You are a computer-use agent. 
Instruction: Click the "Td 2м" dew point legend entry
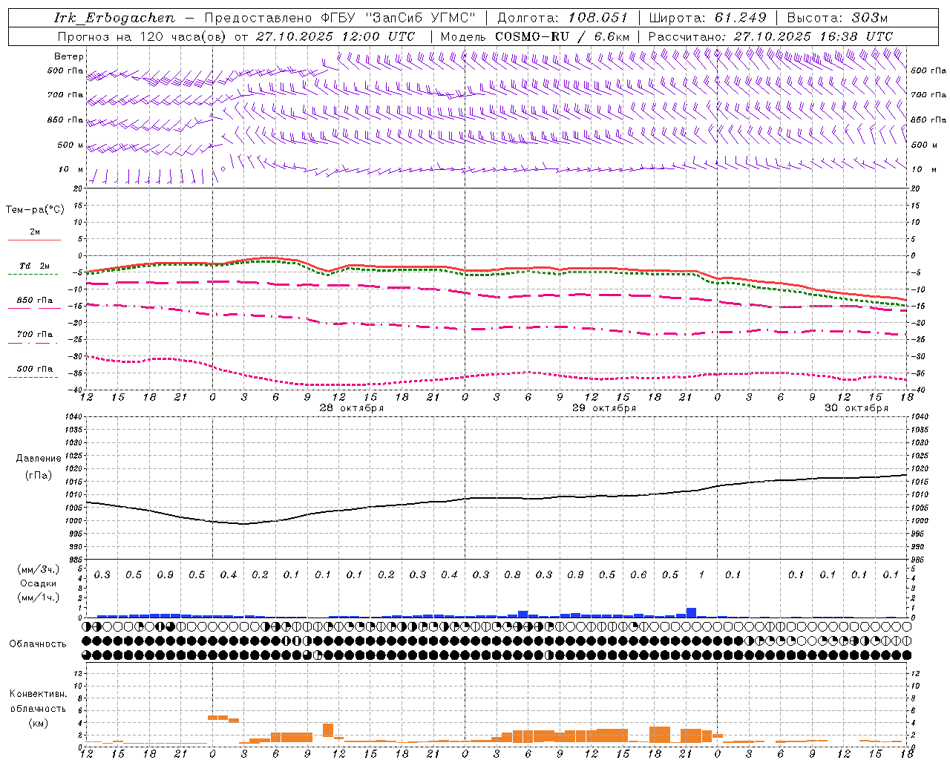click(34, 266)
